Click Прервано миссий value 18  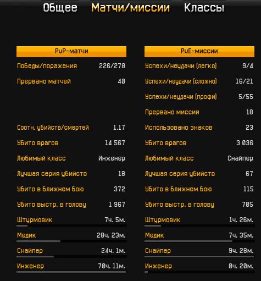click(249, 112)
